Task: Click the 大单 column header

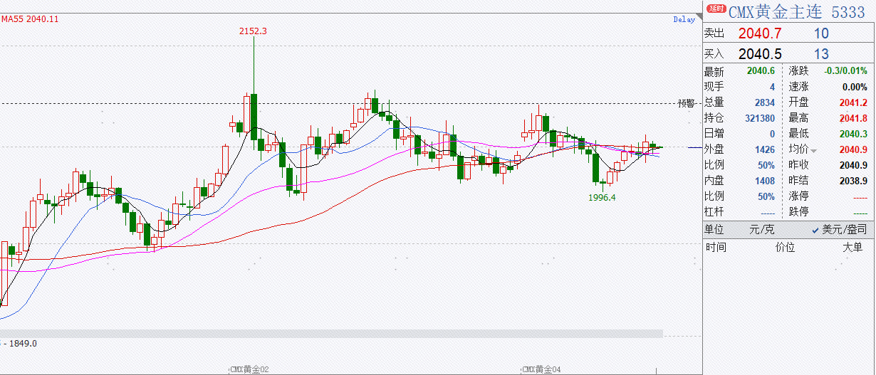Action: coord(852,248)
